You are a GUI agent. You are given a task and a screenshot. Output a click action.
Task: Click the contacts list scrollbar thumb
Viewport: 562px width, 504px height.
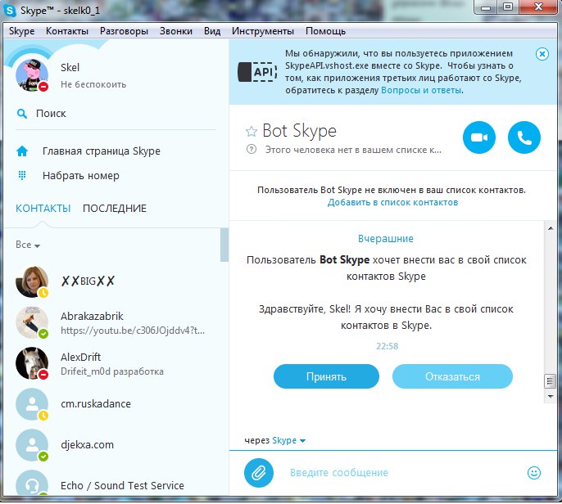224,245
